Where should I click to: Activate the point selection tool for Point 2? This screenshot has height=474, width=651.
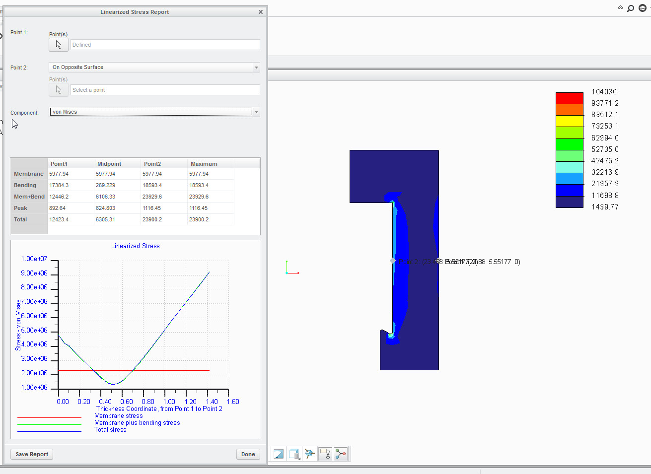pos(58,90)
